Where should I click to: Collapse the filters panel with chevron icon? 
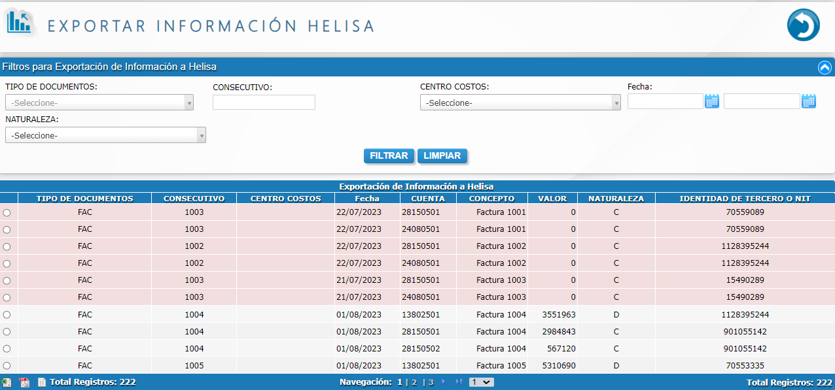click(x=825, y=67)
